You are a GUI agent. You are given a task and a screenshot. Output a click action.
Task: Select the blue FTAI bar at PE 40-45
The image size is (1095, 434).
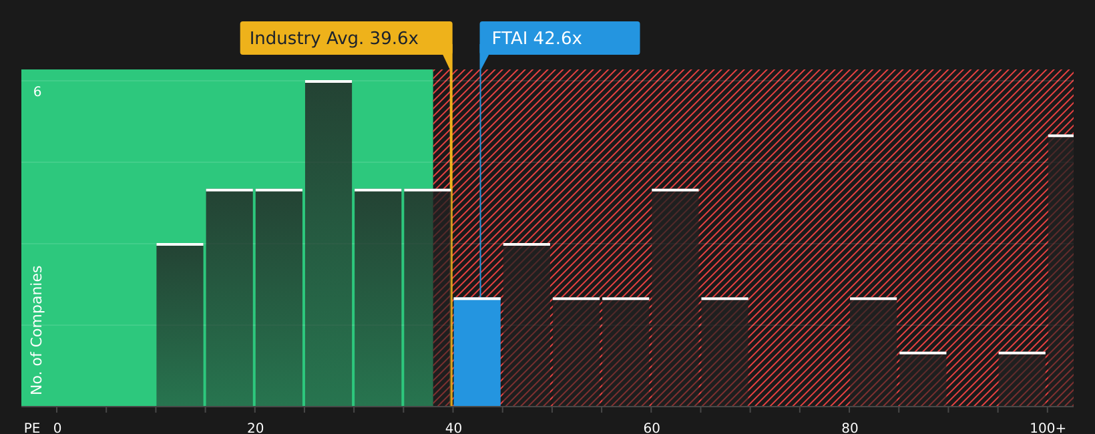pyautogui.click(x=477, y=352)
